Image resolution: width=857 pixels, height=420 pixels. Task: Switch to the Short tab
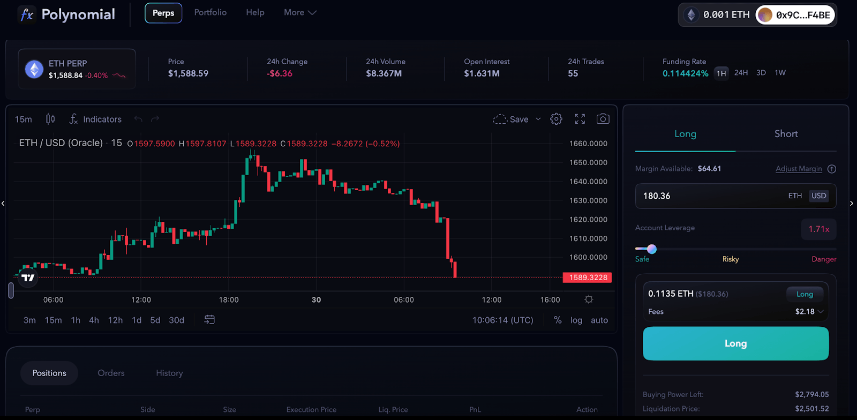[x=786, y=134]
